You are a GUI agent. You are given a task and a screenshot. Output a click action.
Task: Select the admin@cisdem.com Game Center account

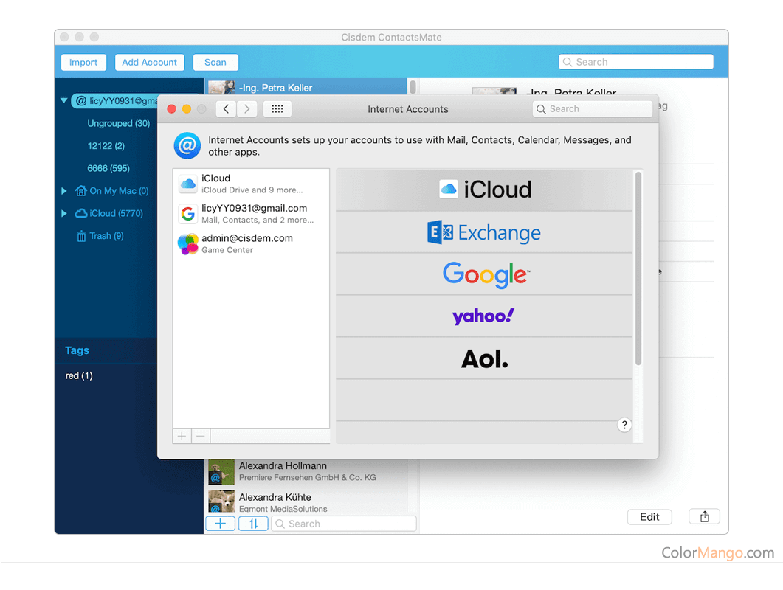pos(251,243)
